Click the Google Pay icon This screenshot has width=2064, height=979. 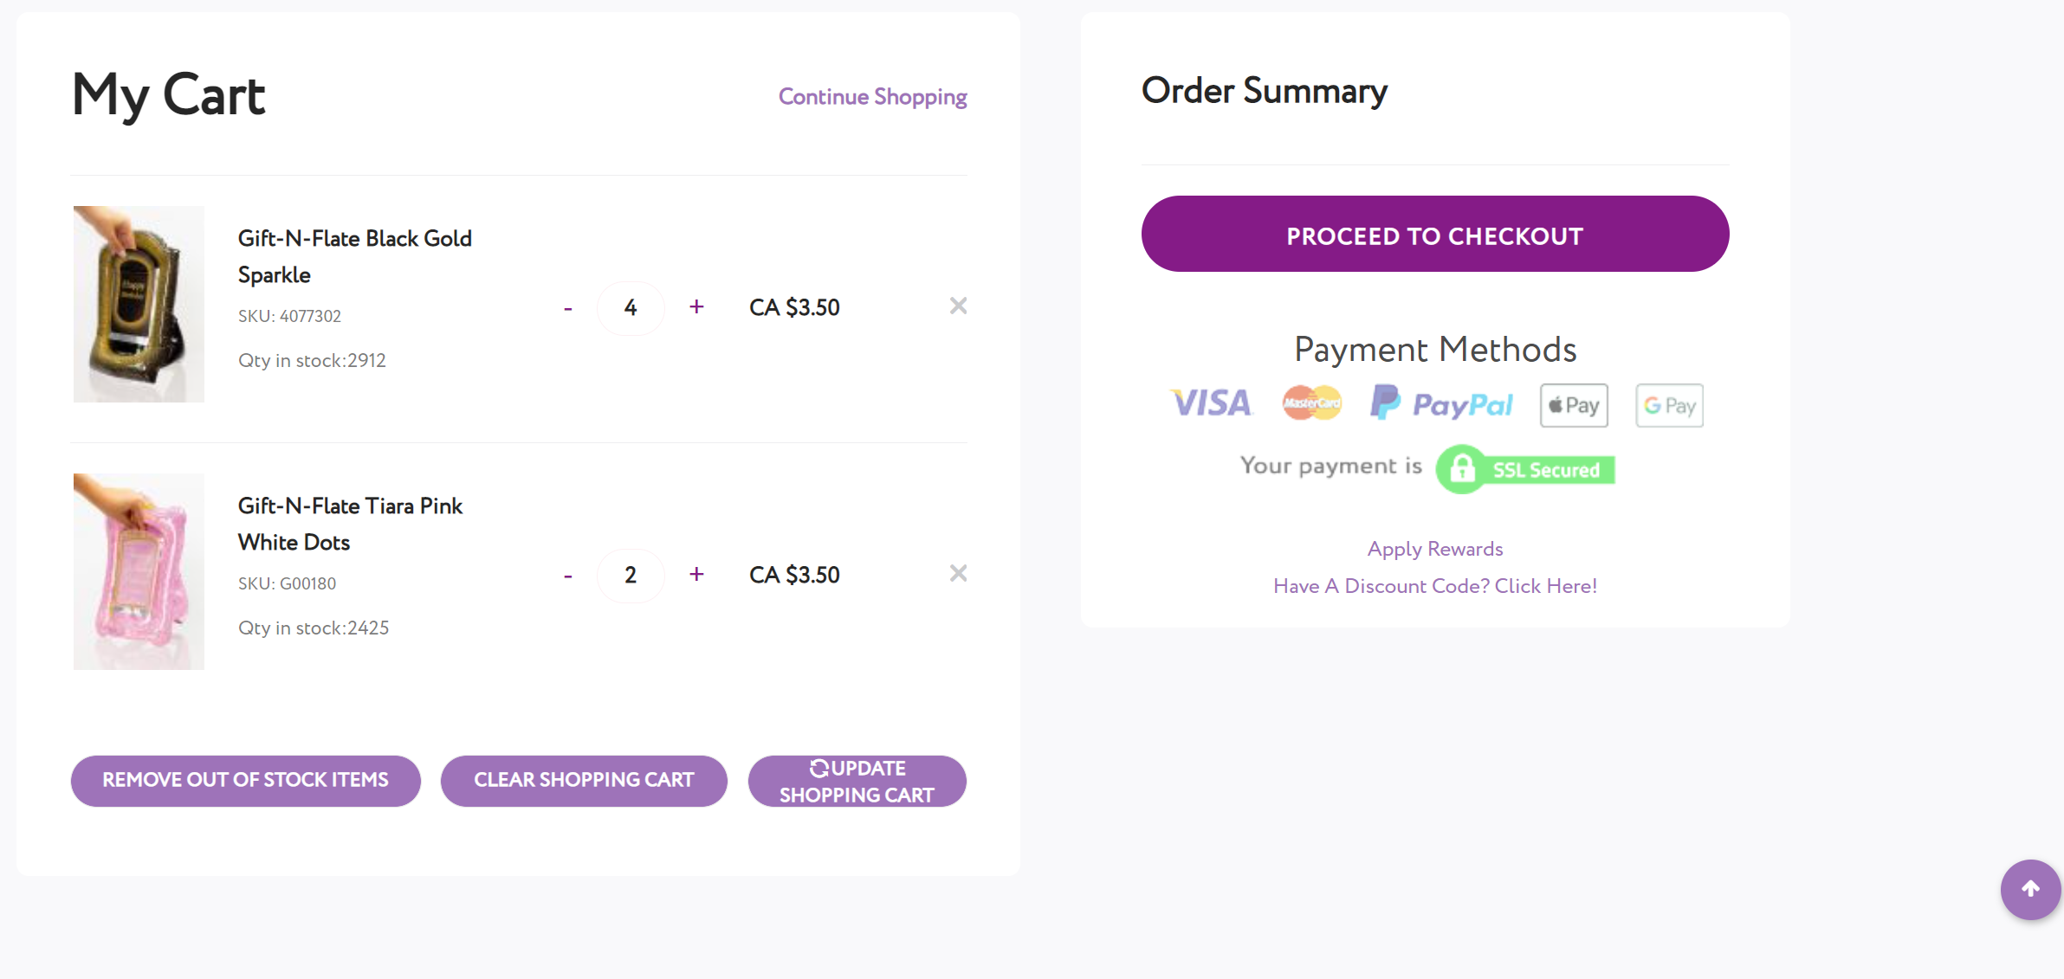point(1669,405)
